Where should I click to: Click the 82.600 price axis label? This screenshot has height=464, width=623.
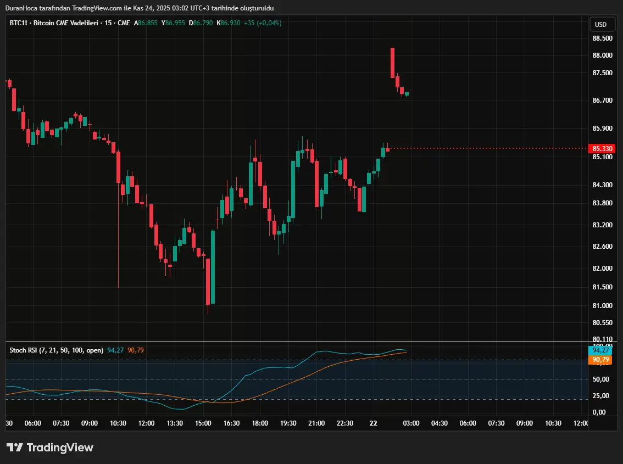point(602,247)
